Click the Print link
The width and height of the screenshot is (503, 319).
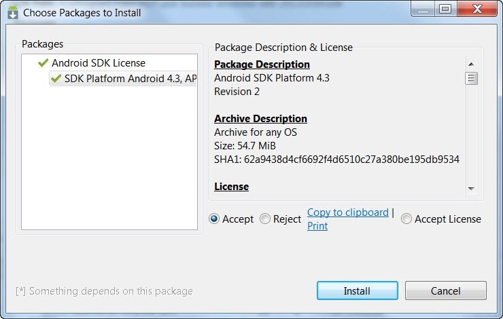pos(317,226)
